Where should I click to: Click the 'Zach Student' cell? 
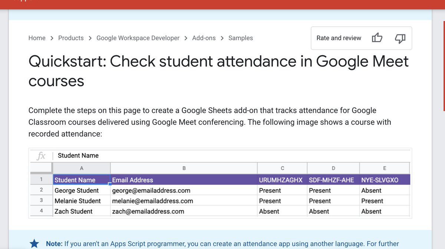(x=82, y=211)
